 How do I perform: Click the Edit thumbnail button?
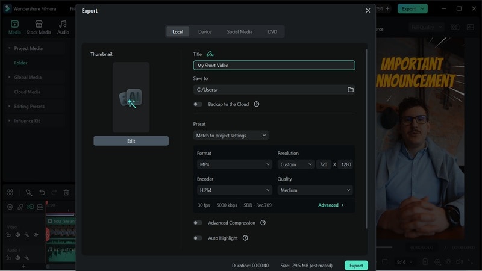click(131, 141)
